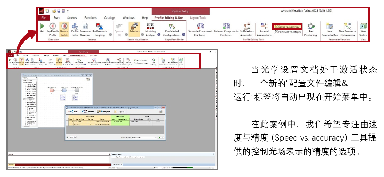Open Detectors tab in the small screenshot dialog

tap(88, 112)
